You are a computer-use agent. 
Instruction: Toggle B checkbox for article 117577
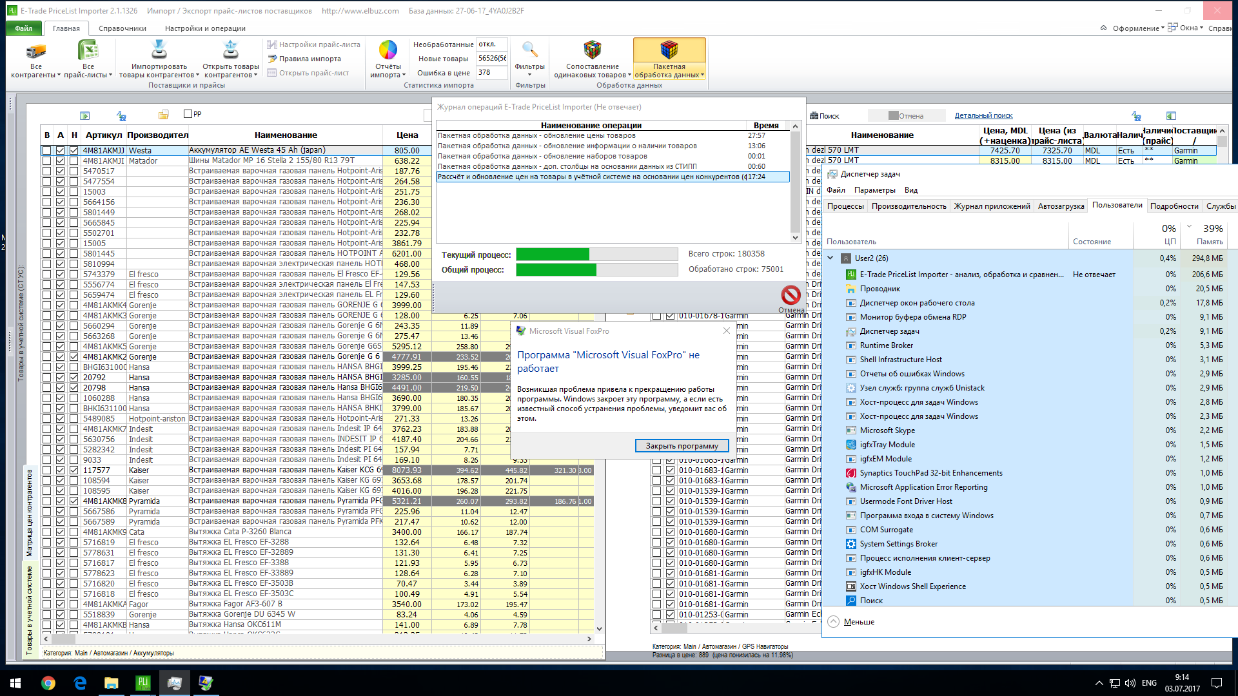(x=46, y=470)
